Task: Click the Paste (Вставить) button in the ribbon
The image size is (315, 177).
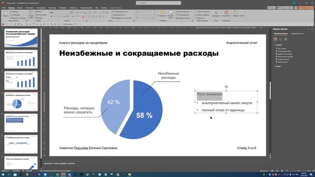Action: pyautogui.click(x=5, y=14)
